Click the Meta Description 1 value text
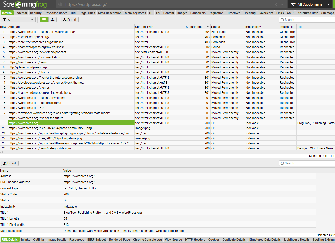This screenshot has height=243, width=335. coord(124,231)
